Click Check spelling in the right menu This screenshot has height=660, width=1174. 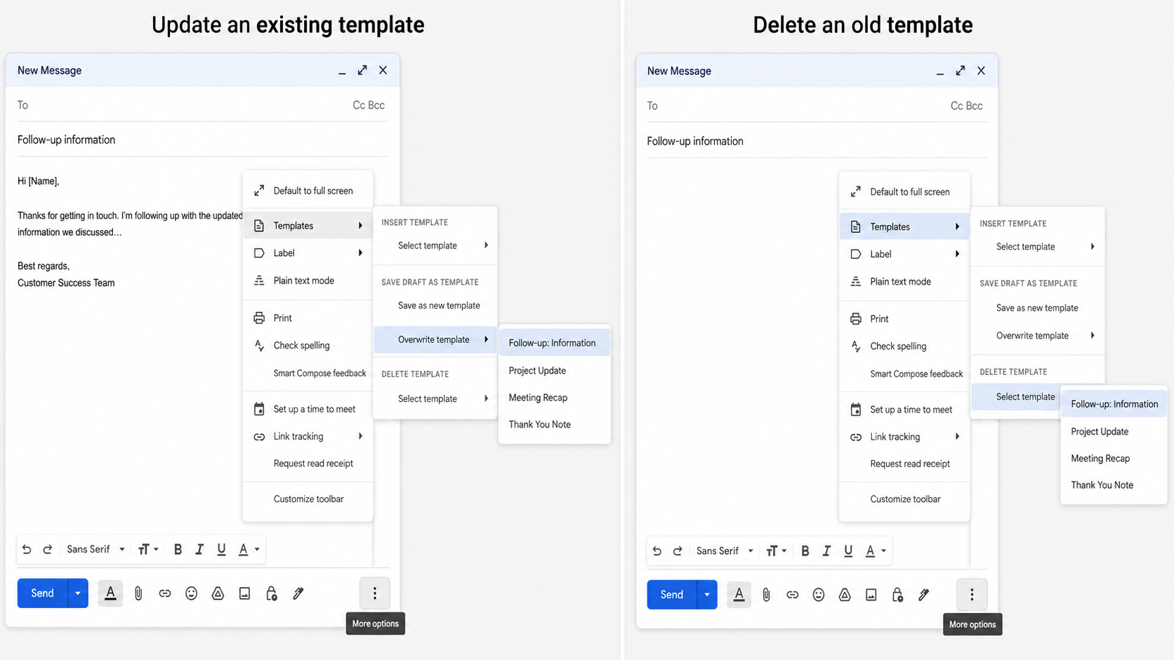(x=904, y=346)
